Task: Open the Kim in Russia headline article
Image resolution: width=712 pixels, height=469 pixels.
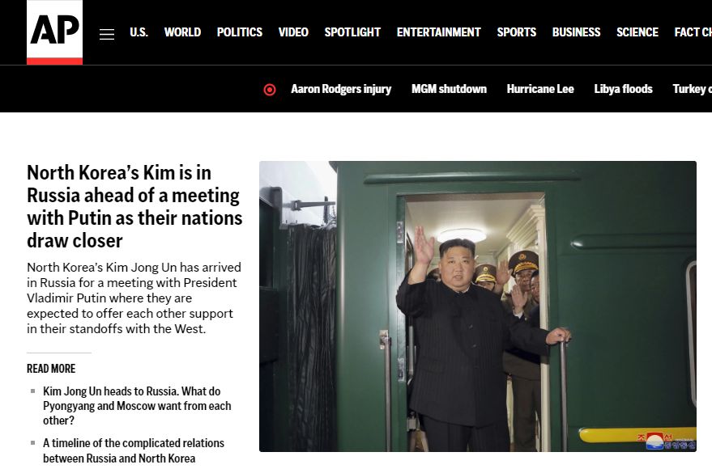Action: point(134,207)
